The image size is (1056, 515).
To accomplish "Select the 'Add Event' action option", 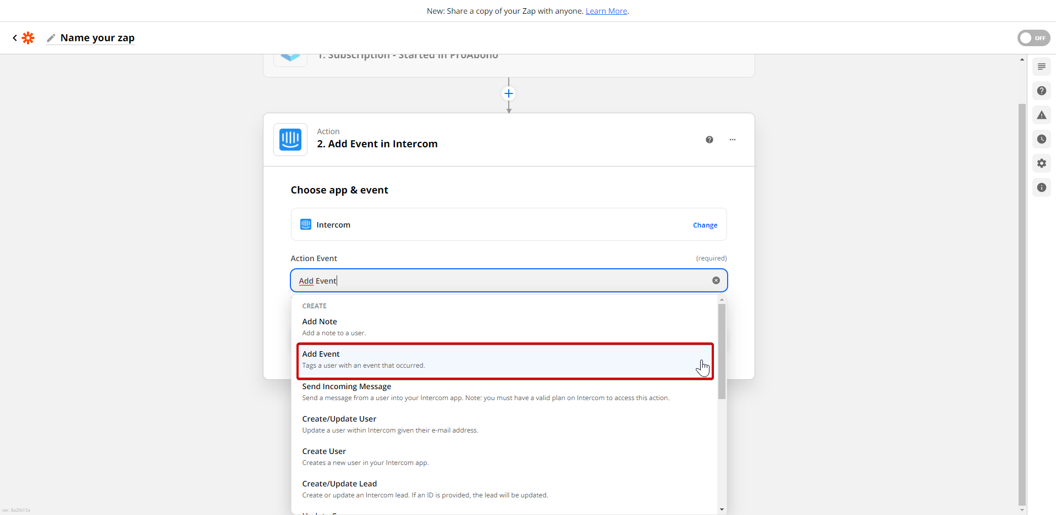I will [x=505, y=359].
